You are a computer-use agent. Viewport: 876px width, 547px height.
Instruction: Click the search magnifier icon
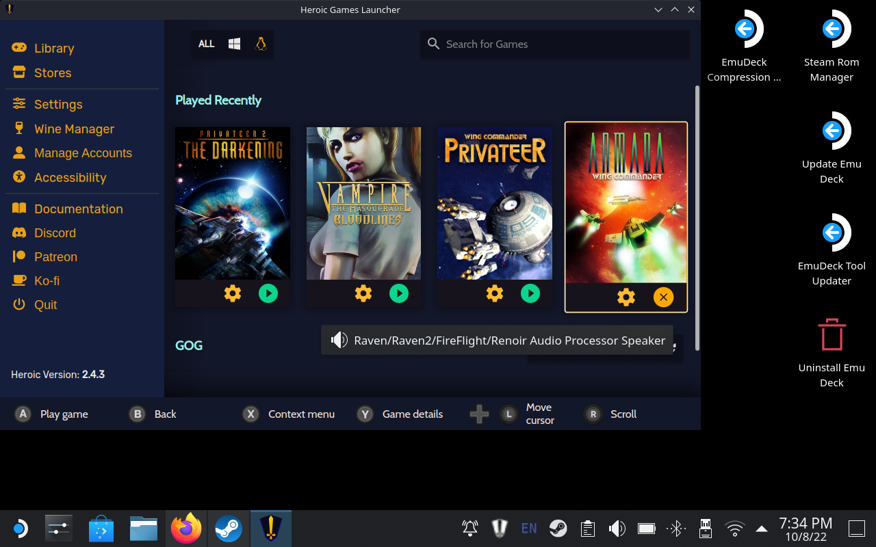click(x=433, y=44)
